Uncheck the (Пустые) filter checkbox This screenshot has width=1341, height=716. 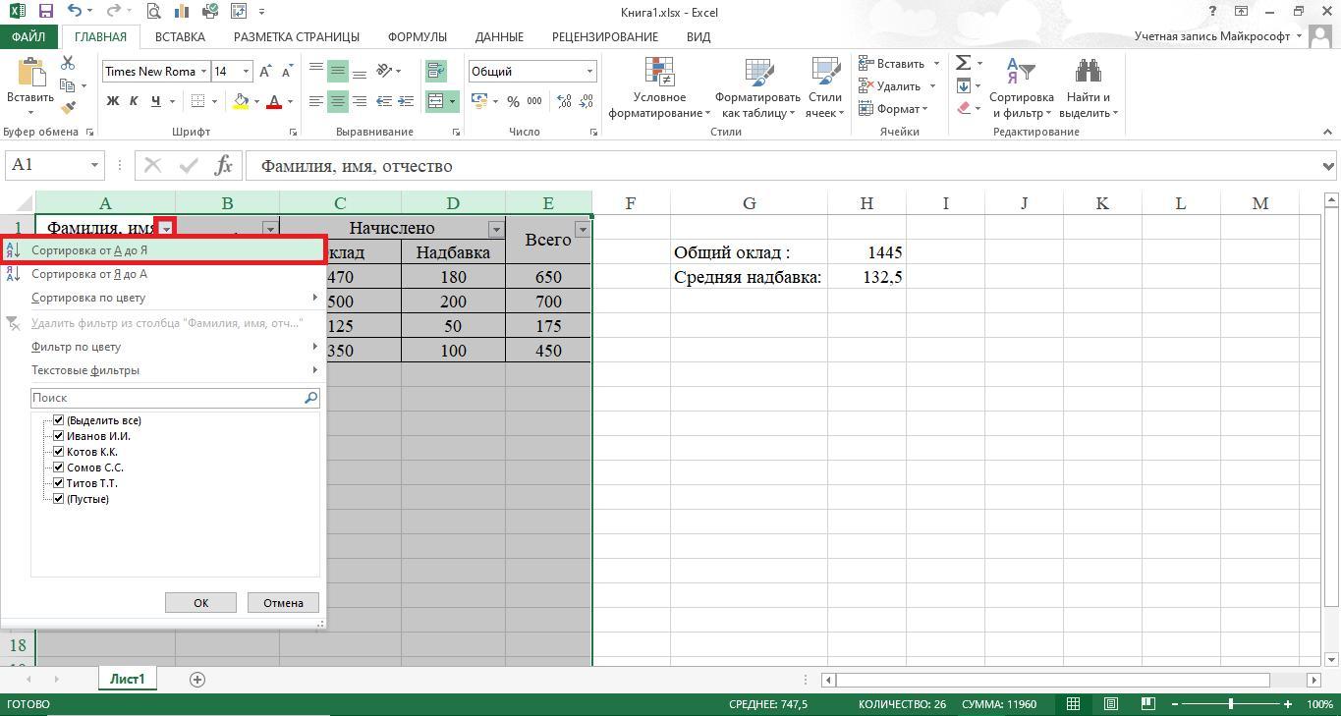coord(59,499)
